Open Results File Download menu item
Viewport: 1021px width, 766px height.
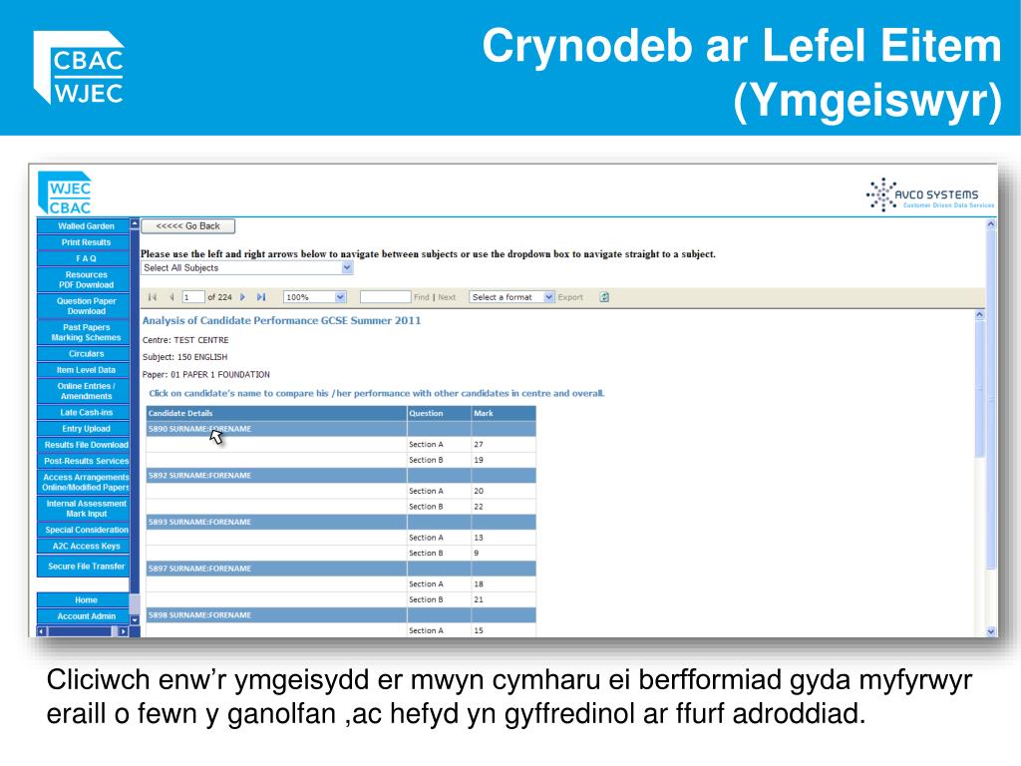86,445
